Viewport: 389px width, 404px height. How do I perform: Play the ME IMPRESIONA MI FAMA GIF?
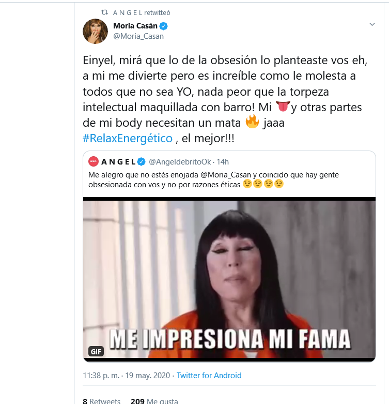pos(229,279)
